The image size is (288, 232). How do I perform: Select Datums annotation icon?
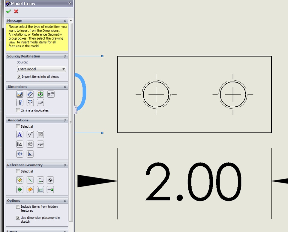point(20,144)
